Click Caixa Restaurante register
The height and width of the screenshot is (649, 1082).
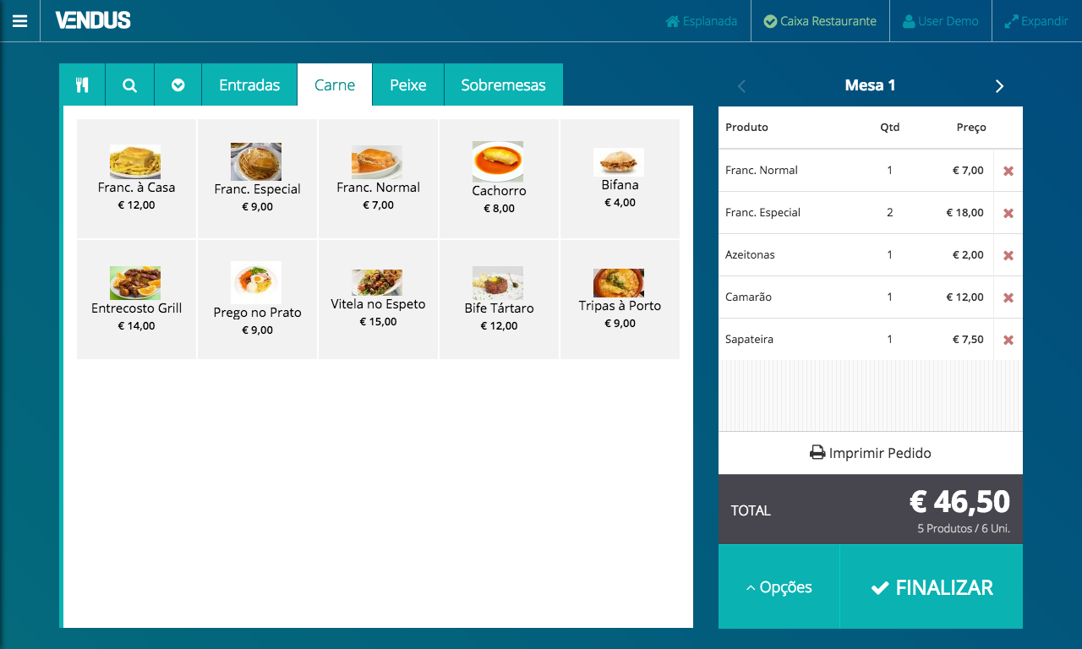pyautogui.click(x=820, y=21)
